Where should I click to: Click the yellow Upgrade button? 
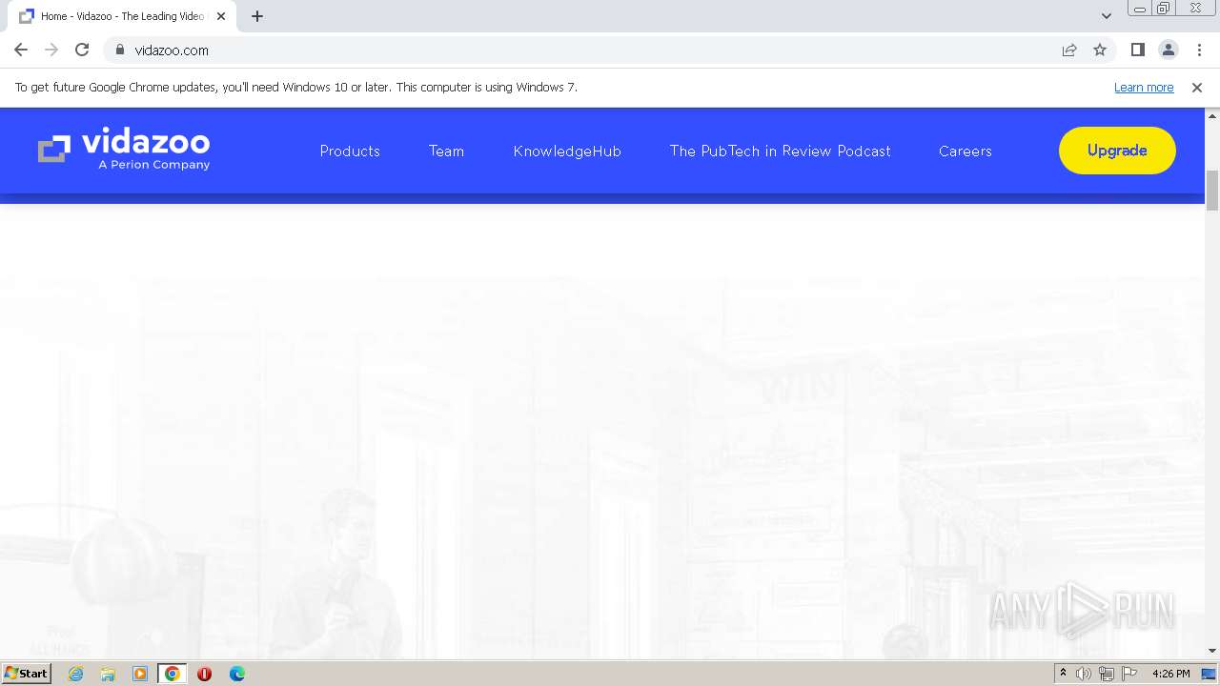pos(1117,151)
